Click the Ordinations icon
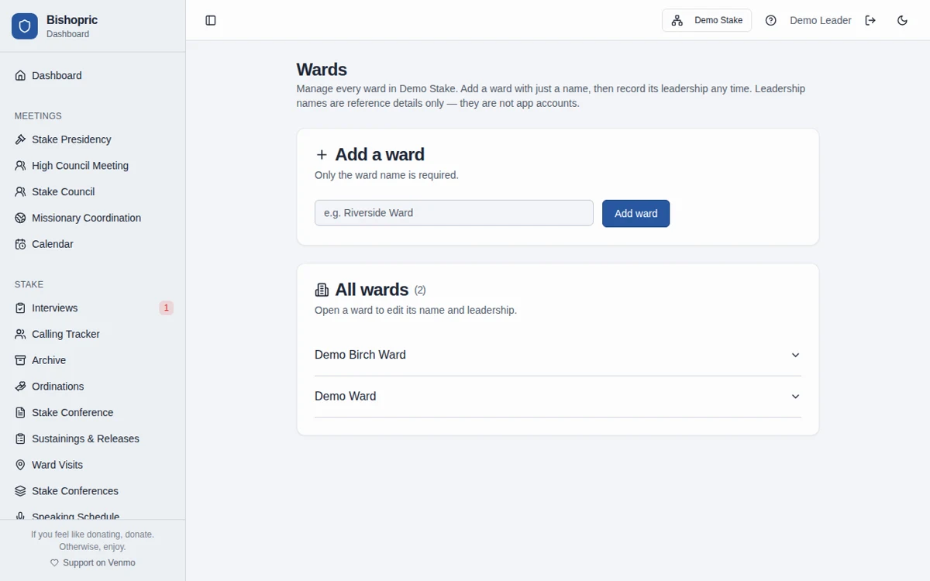This screenshot has width=930, height=581. (x=21, y=387)
